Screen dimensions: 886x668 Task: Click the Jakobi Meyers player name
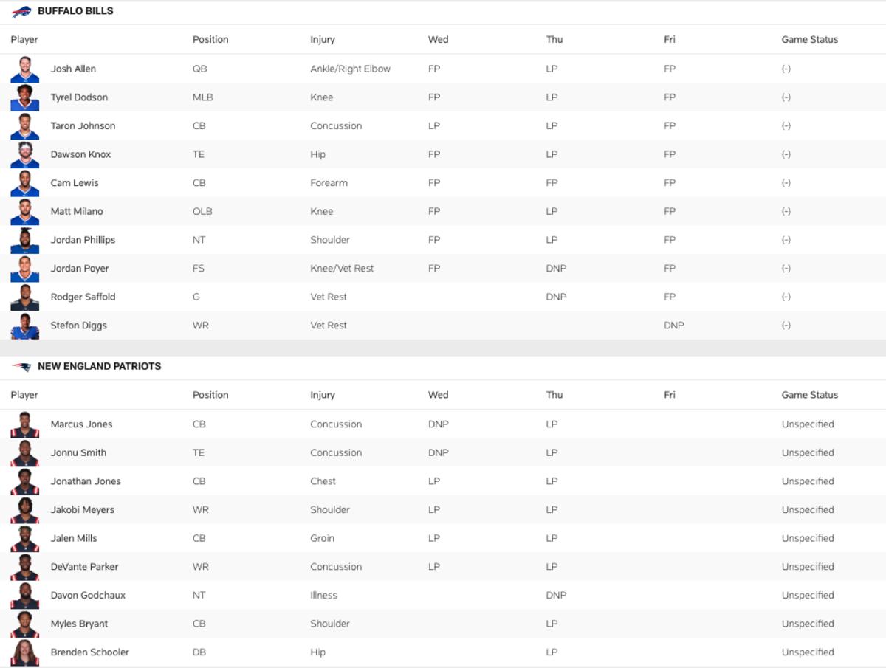pos(83,510)
